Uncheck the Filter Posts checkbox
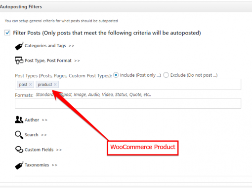 tap(7, 32)
